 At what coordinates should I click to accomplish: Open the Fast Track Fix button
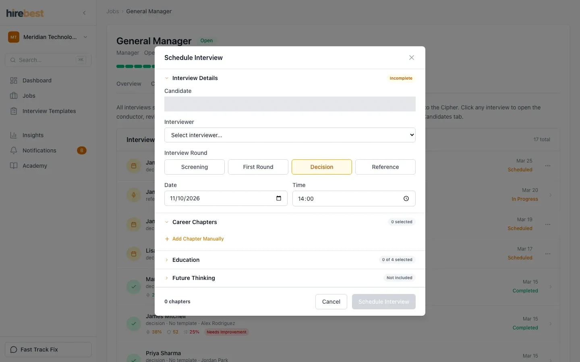click(48, 350)
